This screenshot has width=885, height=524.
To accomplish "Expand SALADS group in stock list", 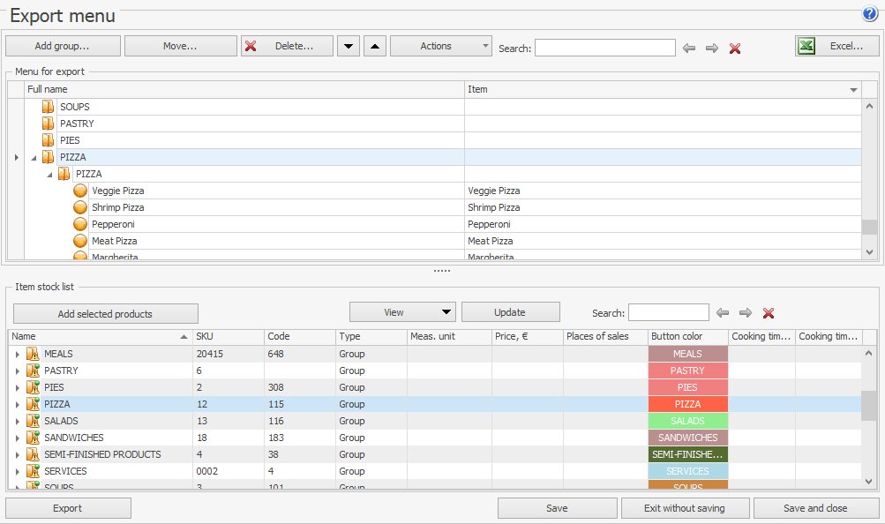I will click(x=17, y=422).
